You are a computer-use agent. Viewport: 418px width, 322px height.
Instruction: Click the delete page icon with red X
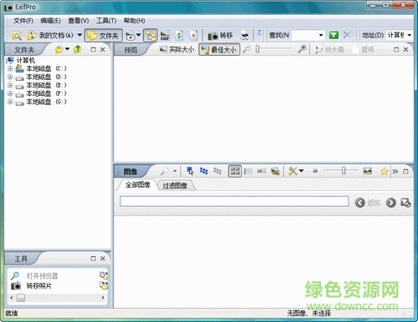tap(193, 35)
